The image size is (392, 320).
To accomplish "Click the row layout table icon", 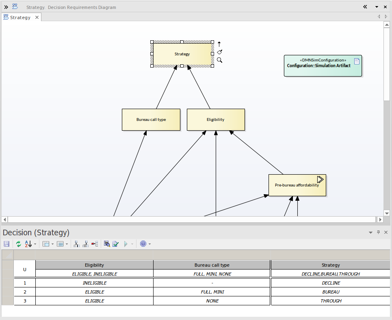I will 46,244.
